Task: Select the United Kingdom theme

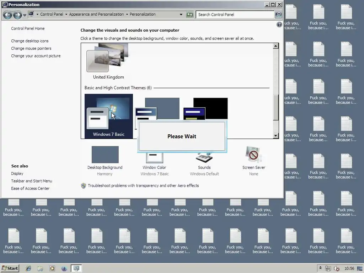Action: pyautogui.click(x=108, y=61)
